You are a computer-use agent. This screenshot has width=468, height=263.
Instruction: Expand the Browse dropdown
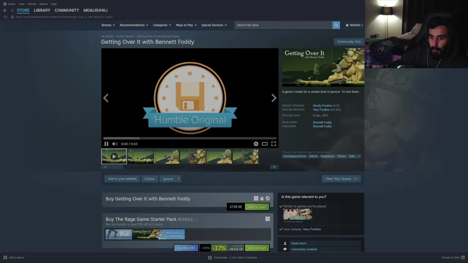(x=108, y=25)
